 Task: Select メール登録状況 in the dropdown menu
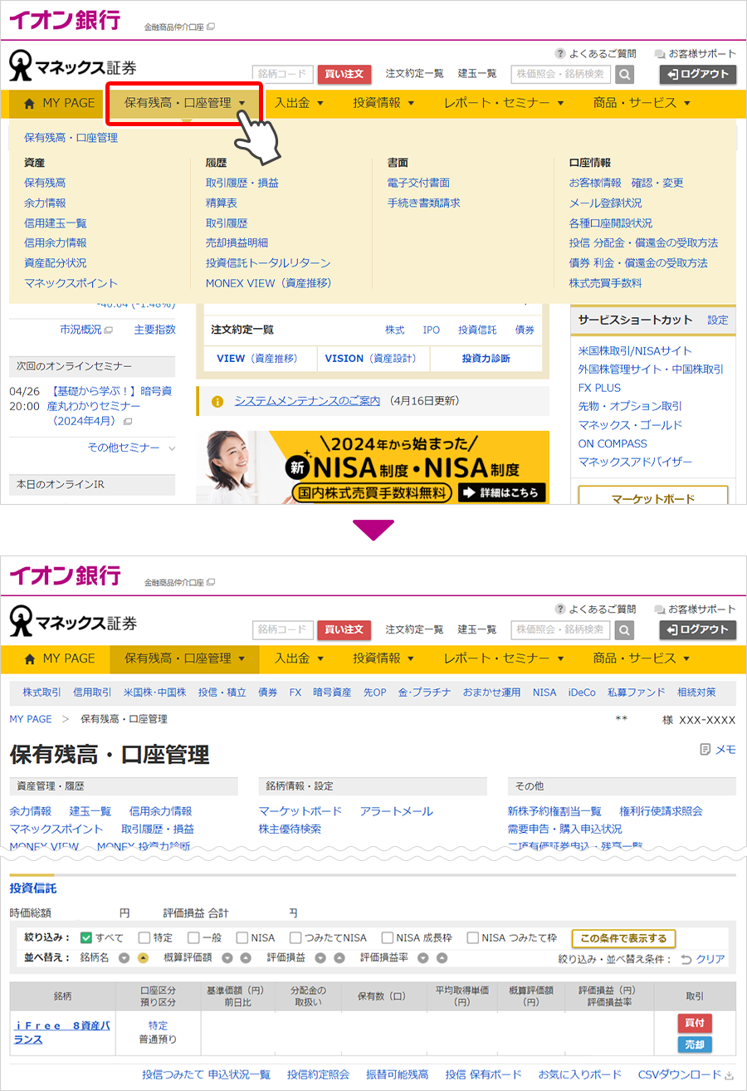click(605, 203)
